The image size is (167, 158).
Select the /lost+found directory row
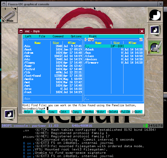pos(53,76)
